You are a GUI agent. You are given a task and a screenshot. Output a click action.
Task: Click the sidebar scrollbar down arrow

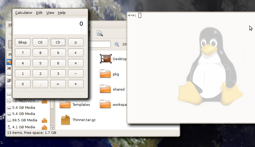click(52, 128)
